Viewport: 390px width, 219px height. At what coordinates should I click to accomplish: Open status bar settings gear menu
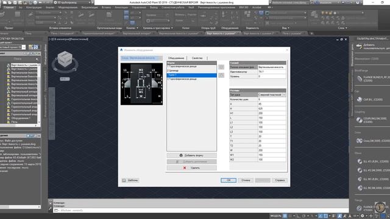point(363,216)
